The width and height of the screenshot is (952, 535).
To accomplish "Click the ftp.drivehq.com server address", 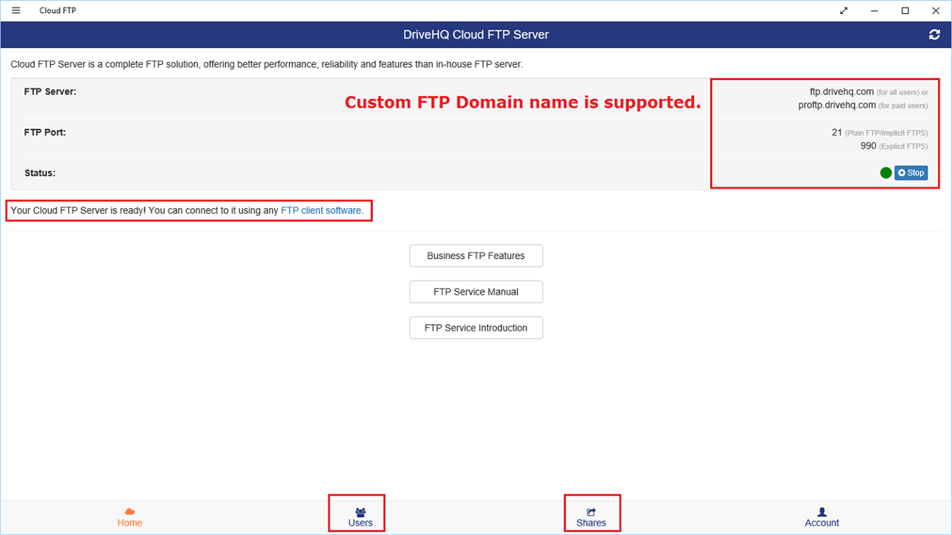I will [x=842, y=92].
